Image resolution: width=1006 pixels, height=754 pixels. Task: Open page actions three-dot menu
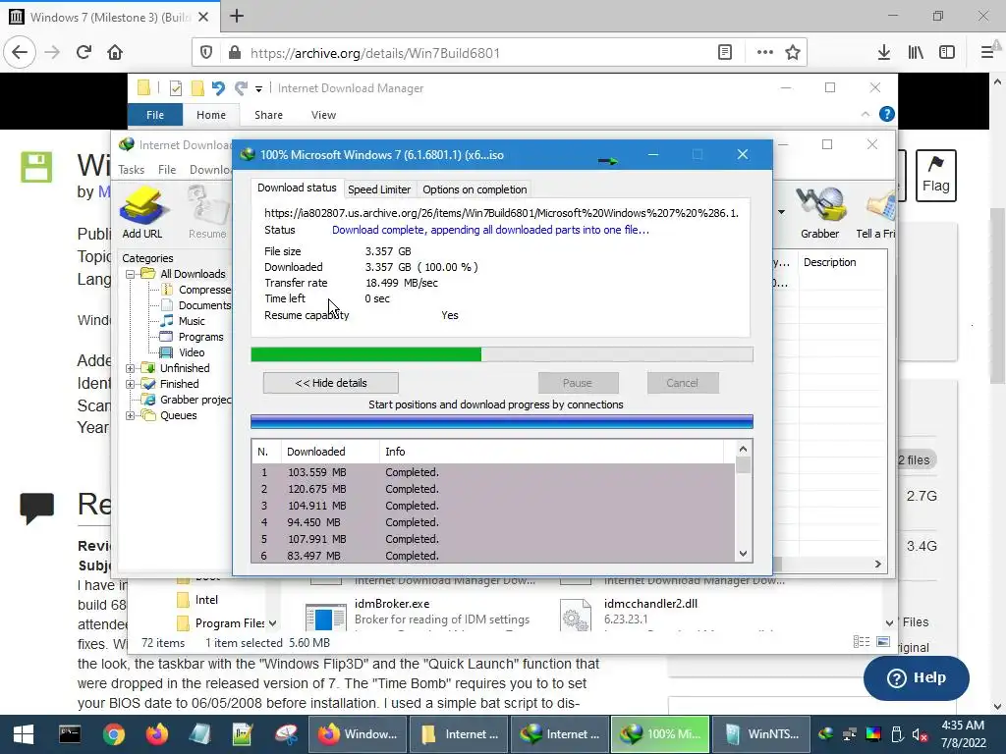click(x=764, y=53)
